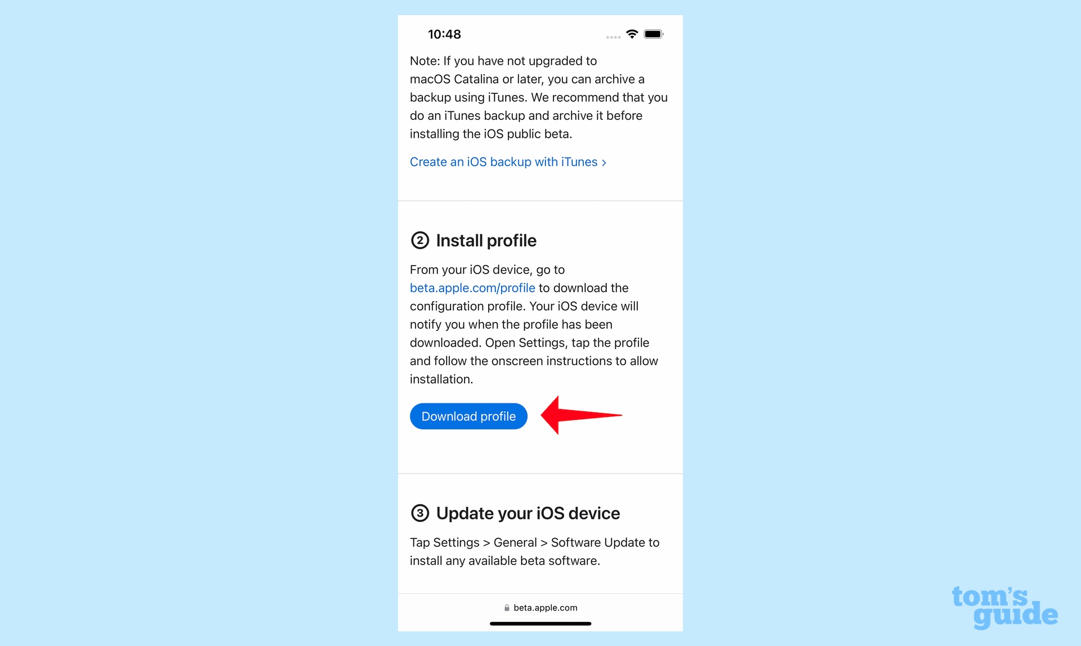Screen dimensions: 1081x646
Task: Tap the beta.apple.com/profile link
Action: click(472, 288)
